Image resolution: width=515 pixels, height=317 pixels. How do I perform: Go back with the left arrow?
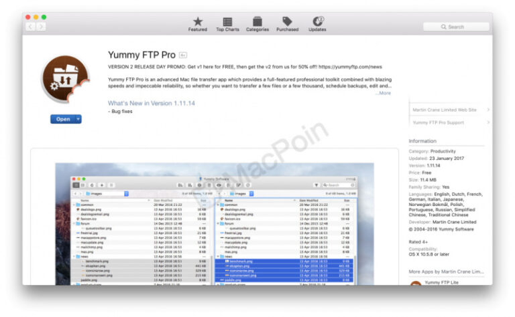click(30, 27)
